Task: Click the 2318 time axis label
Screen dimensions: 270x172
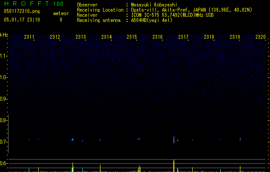Action: coord(209,37)
